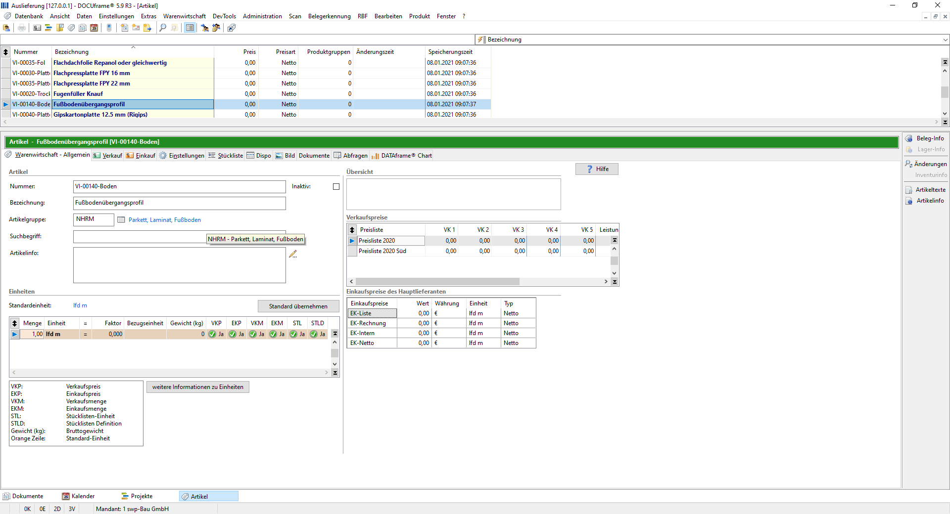Screen dimensions: 950x514
Task: Expand the Bezeichnung search field dropdown
Action: 945,40
